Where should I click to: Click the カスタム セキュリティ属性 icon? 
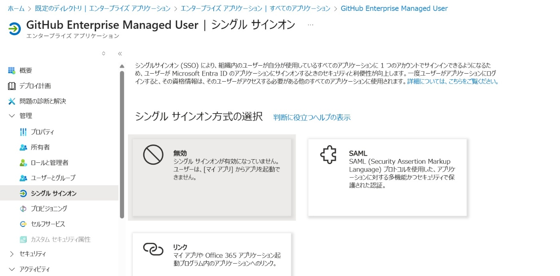click(23, 239)
